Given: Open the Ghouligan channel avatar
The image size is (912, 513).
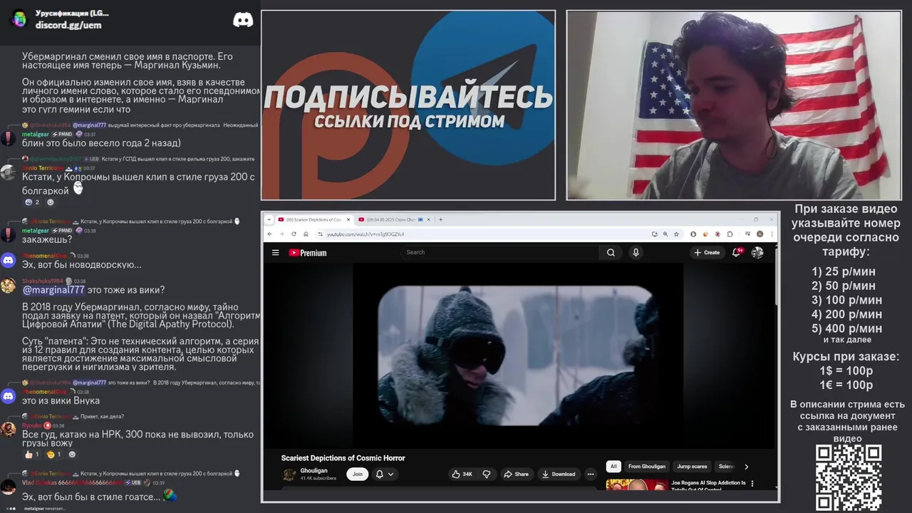Looking at the screenshot, I should coord(289,474).
